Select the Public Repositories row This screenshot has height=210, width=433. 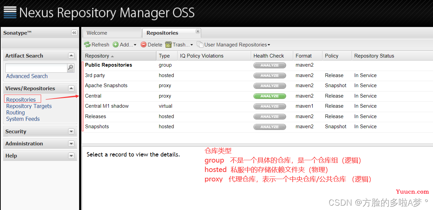point(258,65)
